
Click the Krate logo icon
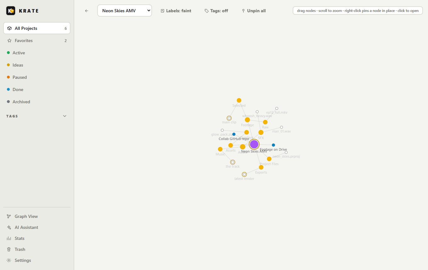pos(11,11)
